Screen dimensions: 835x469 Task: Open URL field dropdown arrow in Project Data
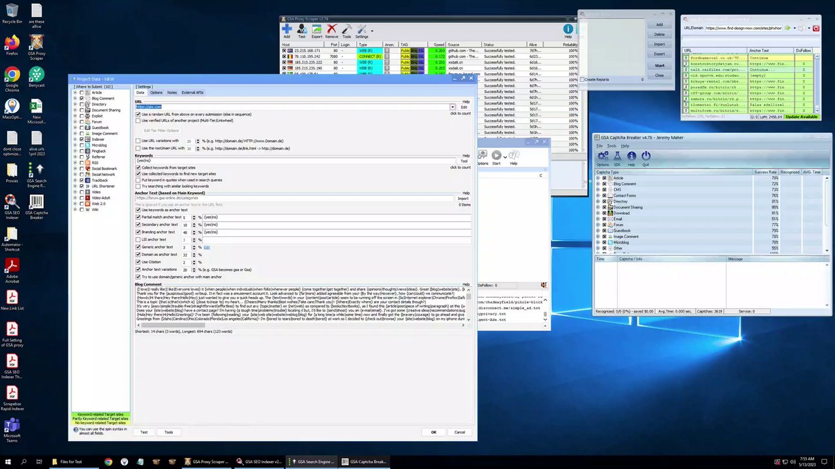pos(452,107)
